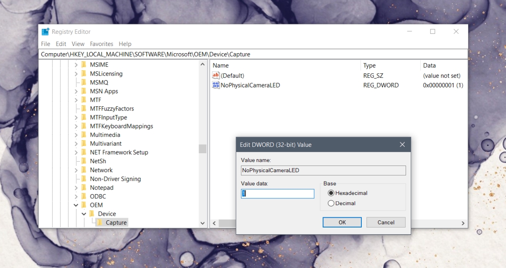
Task: Open the View menu
Action: point(78,43)
